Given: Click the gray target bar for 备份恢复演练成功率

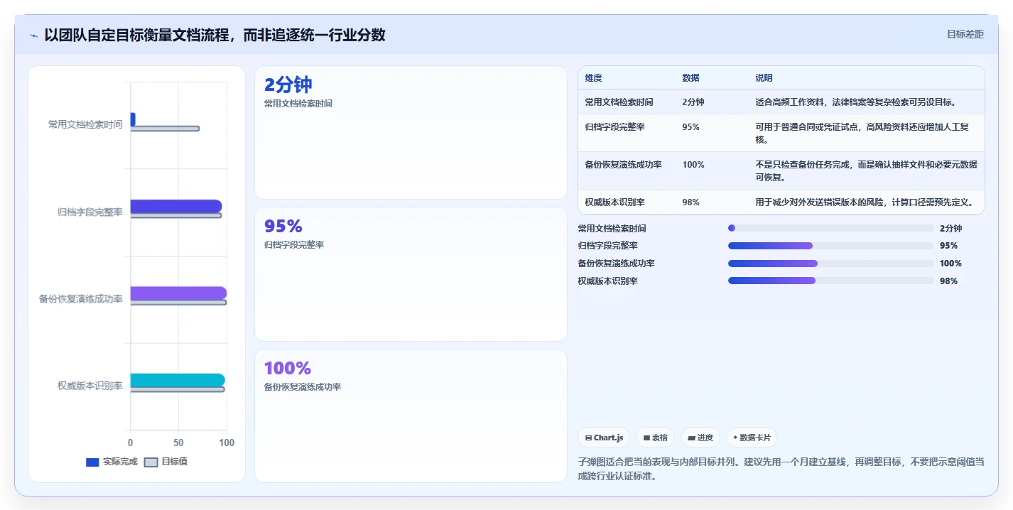Looking at the screenshot, I should tap(178, 303).
